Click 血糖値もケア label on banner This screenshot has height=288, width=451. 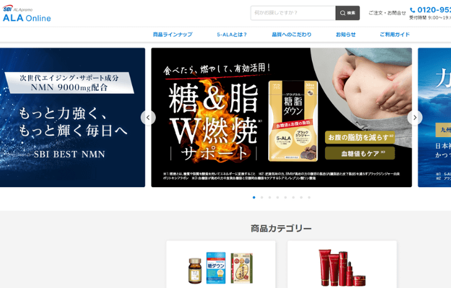pyautogui.click(x=360, y=153)
